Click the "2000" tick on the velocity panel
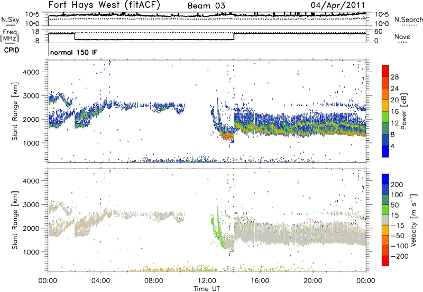423x292 pixels. [x=31, y=228]
